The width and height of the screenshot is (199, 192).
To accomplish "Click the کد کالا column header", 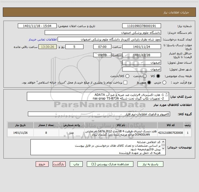I will click(x=171, y=125).
